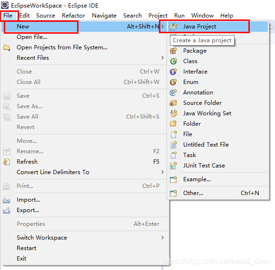275x270 pixels.
Task: Click the Package icon
Action: point(174,51)
